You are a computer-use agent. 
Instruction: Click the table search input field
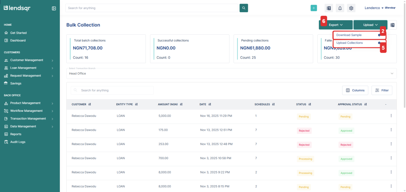point(115,90)
